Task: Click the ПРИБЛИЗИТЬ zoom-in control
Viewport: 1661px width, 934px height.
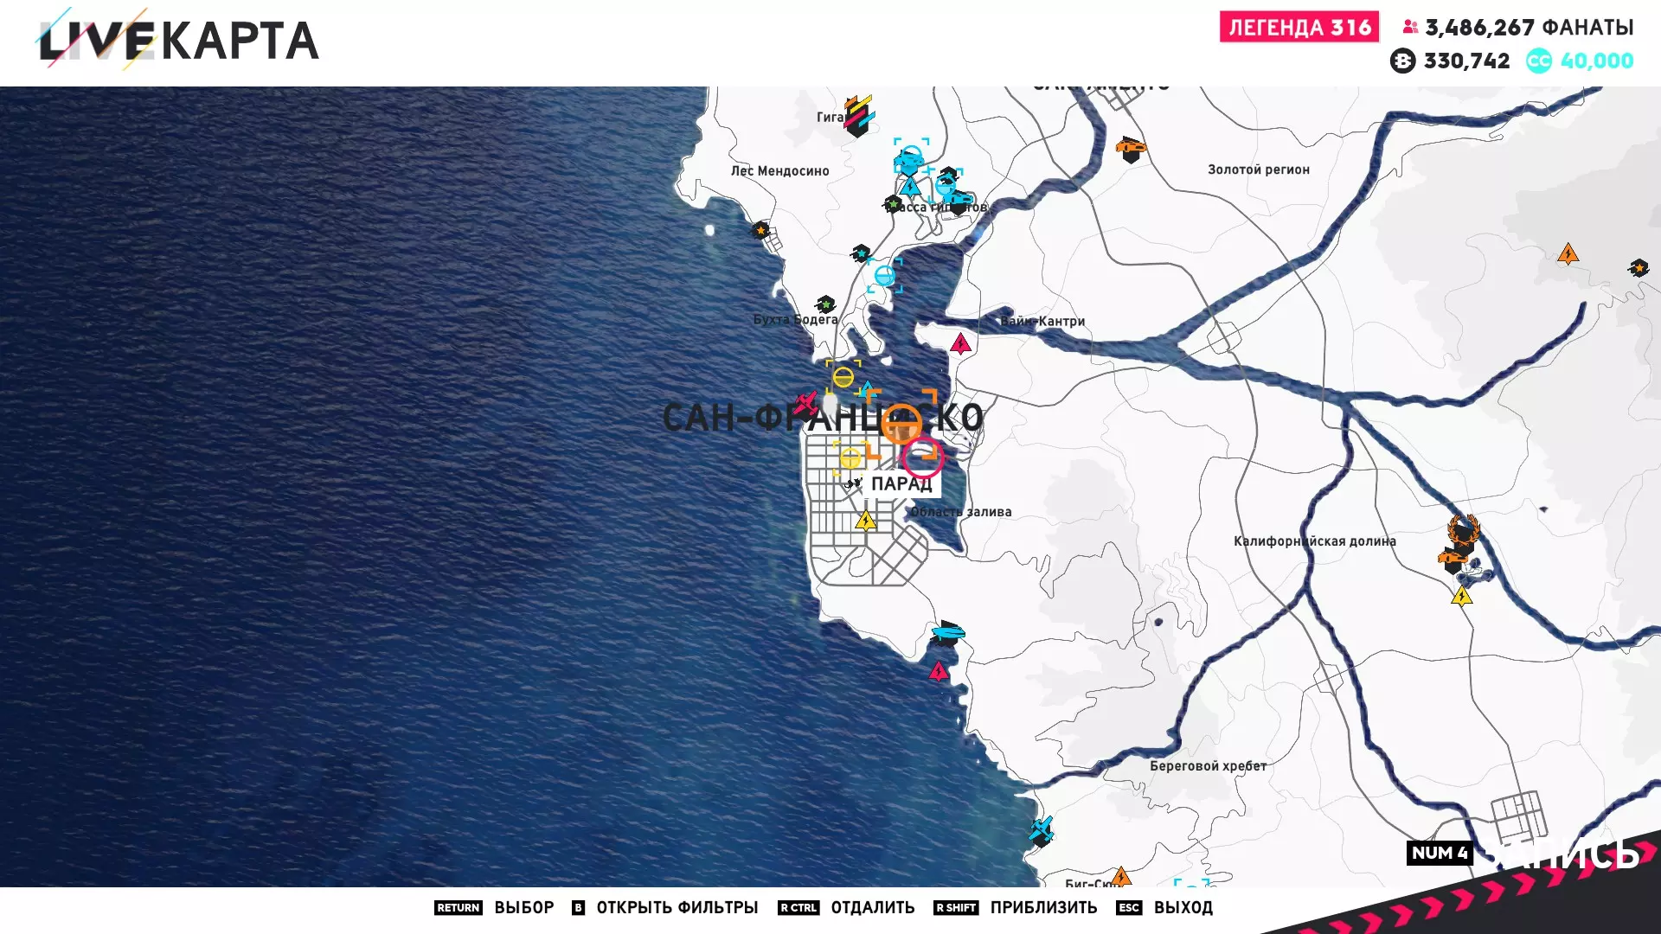Action: coord(1042,907)
